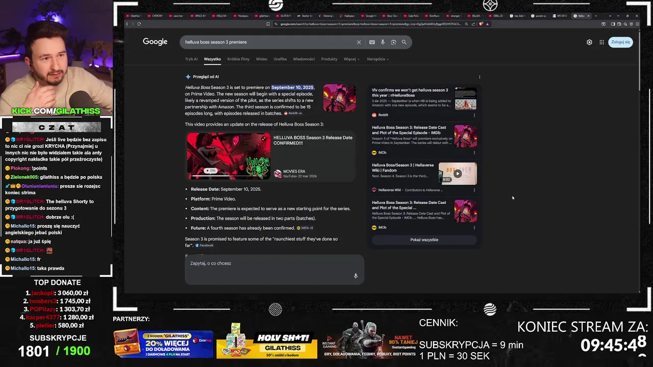Screen dimensions: 653x367
Task: Click the HOLY SH*T! GILATHISS partner banner
Action: click(266, 340)
